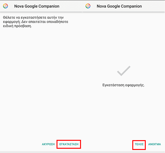Click the word 'Nova' in the right header
The image size is (165, 153).
click(101, 6)
